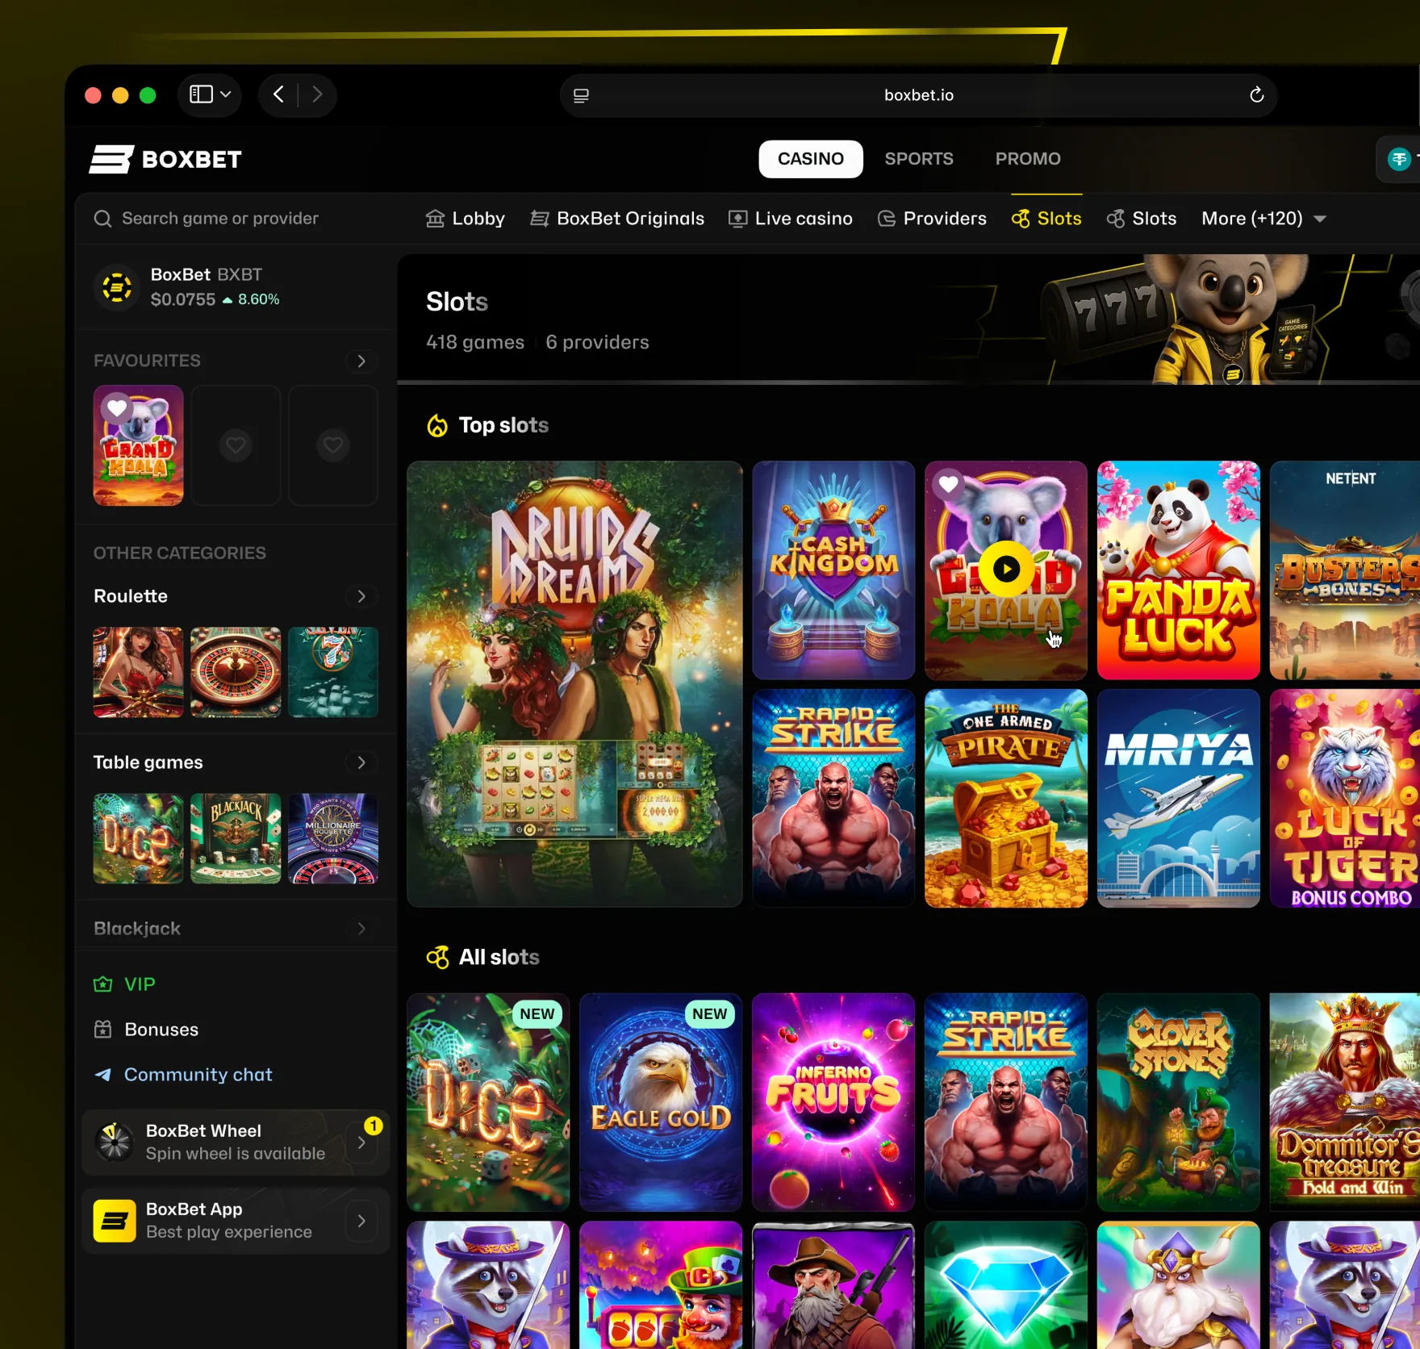Open Clover Stones slot
The image size is (1420, 1349).
click(1178, 1102)
